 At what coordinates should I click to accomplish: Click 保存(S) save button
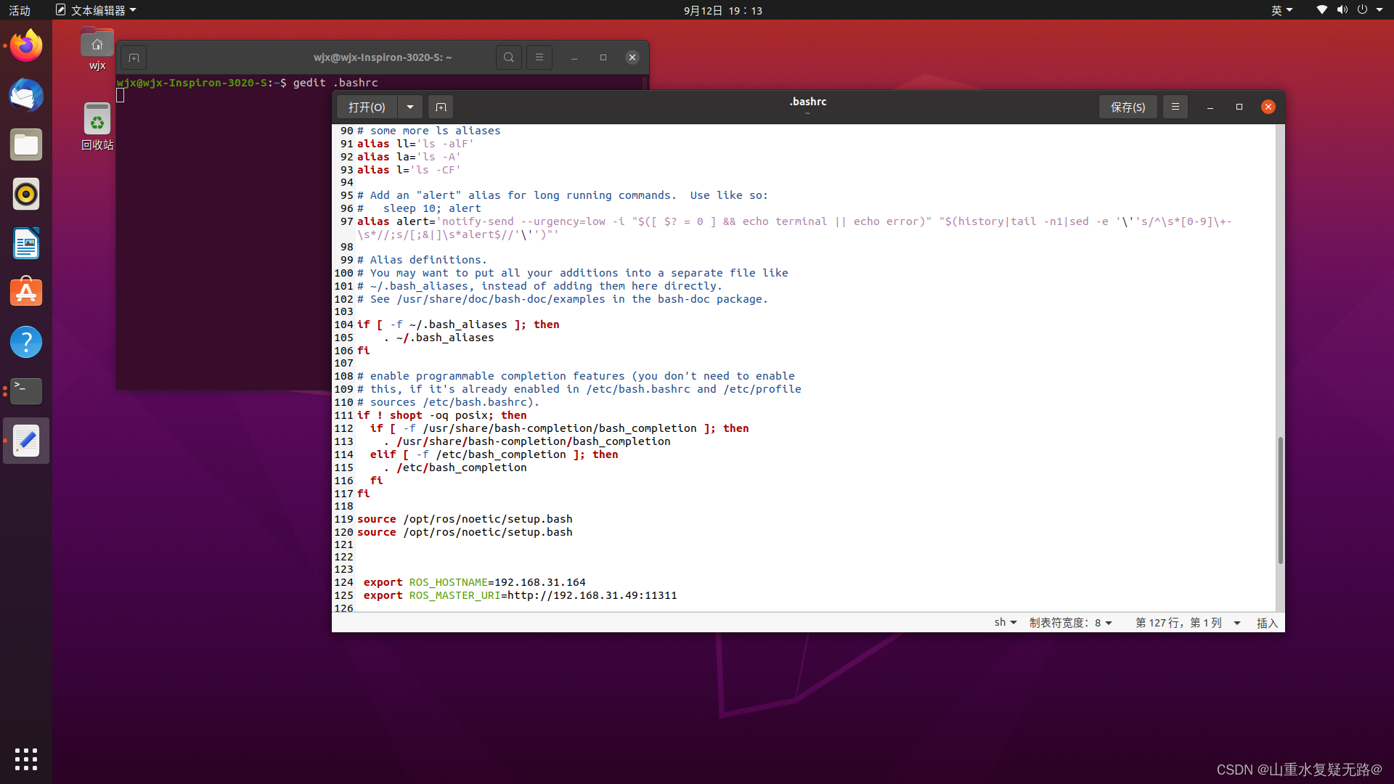point(1128,107)
